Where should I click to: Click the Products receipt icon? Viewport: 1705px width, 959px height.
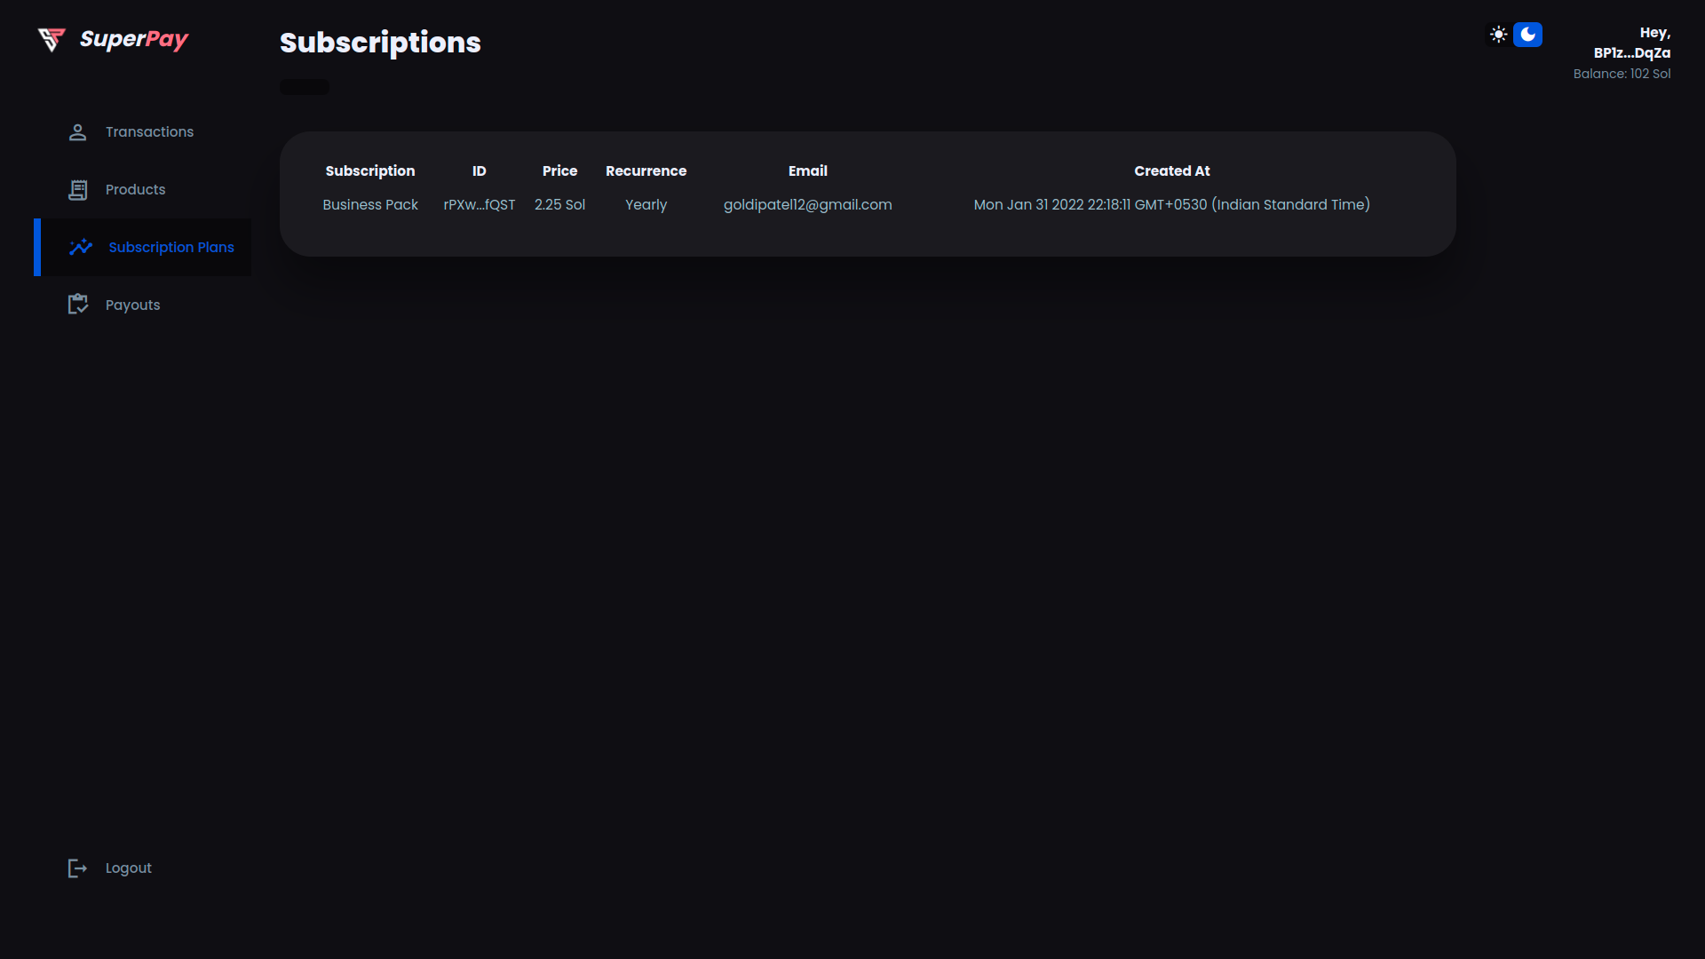pos(78,190)
